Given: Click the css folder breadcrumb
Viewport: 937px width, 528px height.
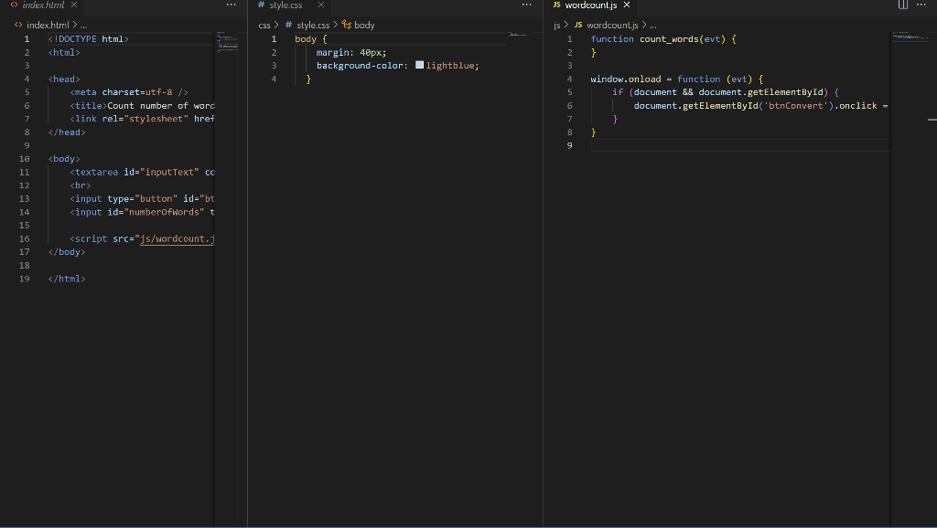Looking at the screenshot, I should click(x=264, y=25).
